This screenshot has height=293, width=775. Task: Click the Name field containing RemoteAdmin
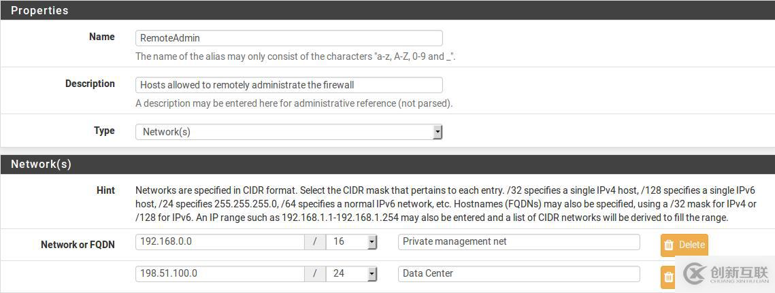[x=288, y=38]
